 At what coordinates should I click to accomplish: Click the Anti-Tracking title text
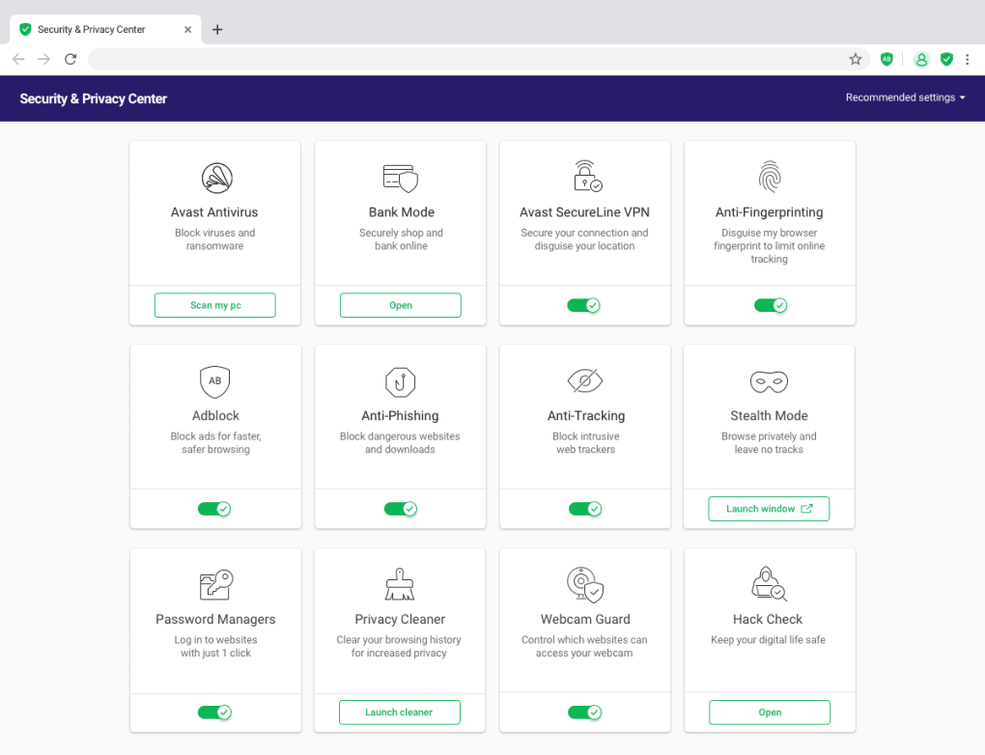tap(586, 416)
